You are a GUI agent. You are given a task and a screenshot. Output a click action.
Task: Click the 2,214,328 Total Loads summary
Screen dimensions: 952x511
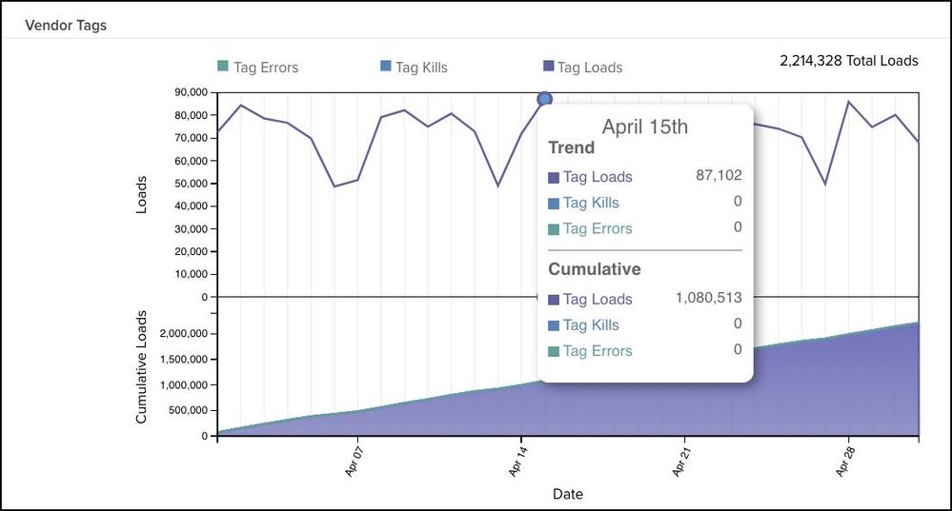click(848, 61)
